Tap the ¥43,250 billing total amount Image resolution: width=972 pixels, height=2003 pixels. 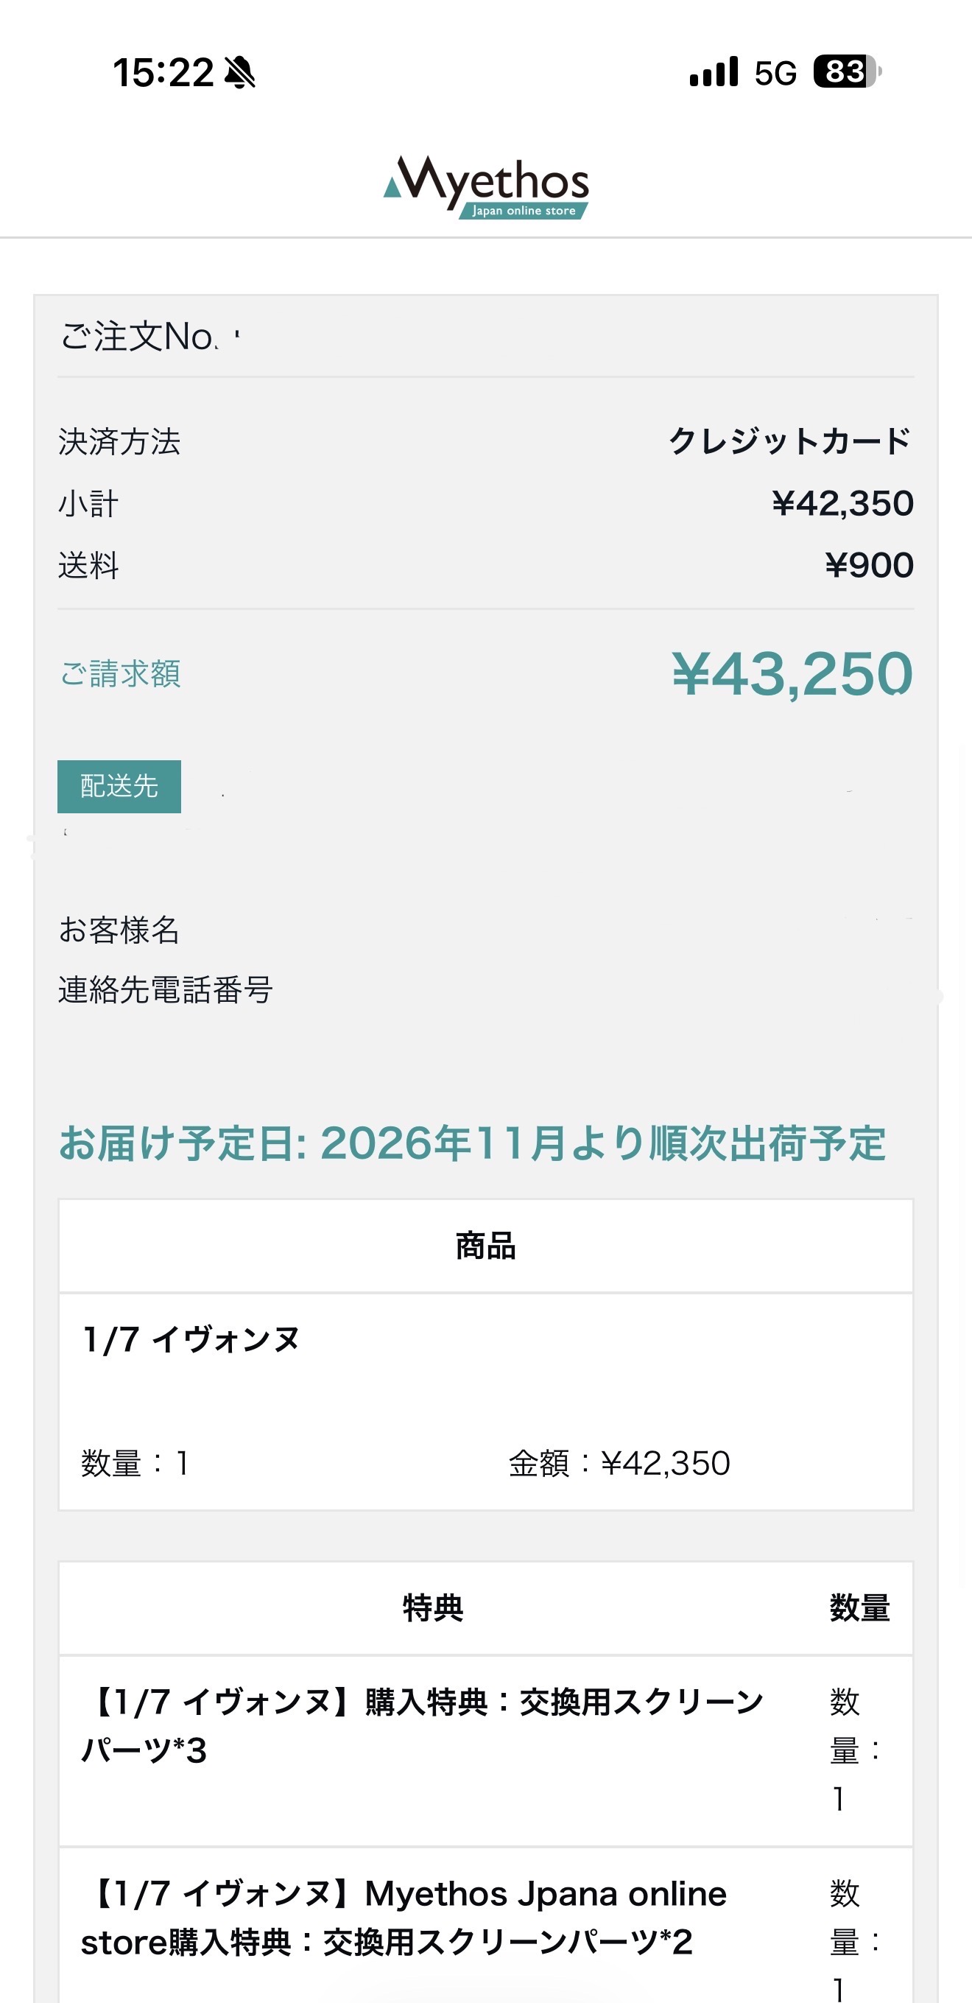pyautogui.click(x=792, y=673)
